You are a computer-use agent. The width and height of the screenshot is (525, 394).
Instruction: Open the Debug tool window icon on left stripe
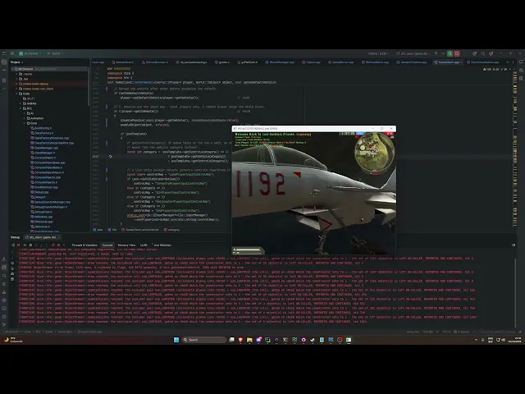tap(4, 268)
